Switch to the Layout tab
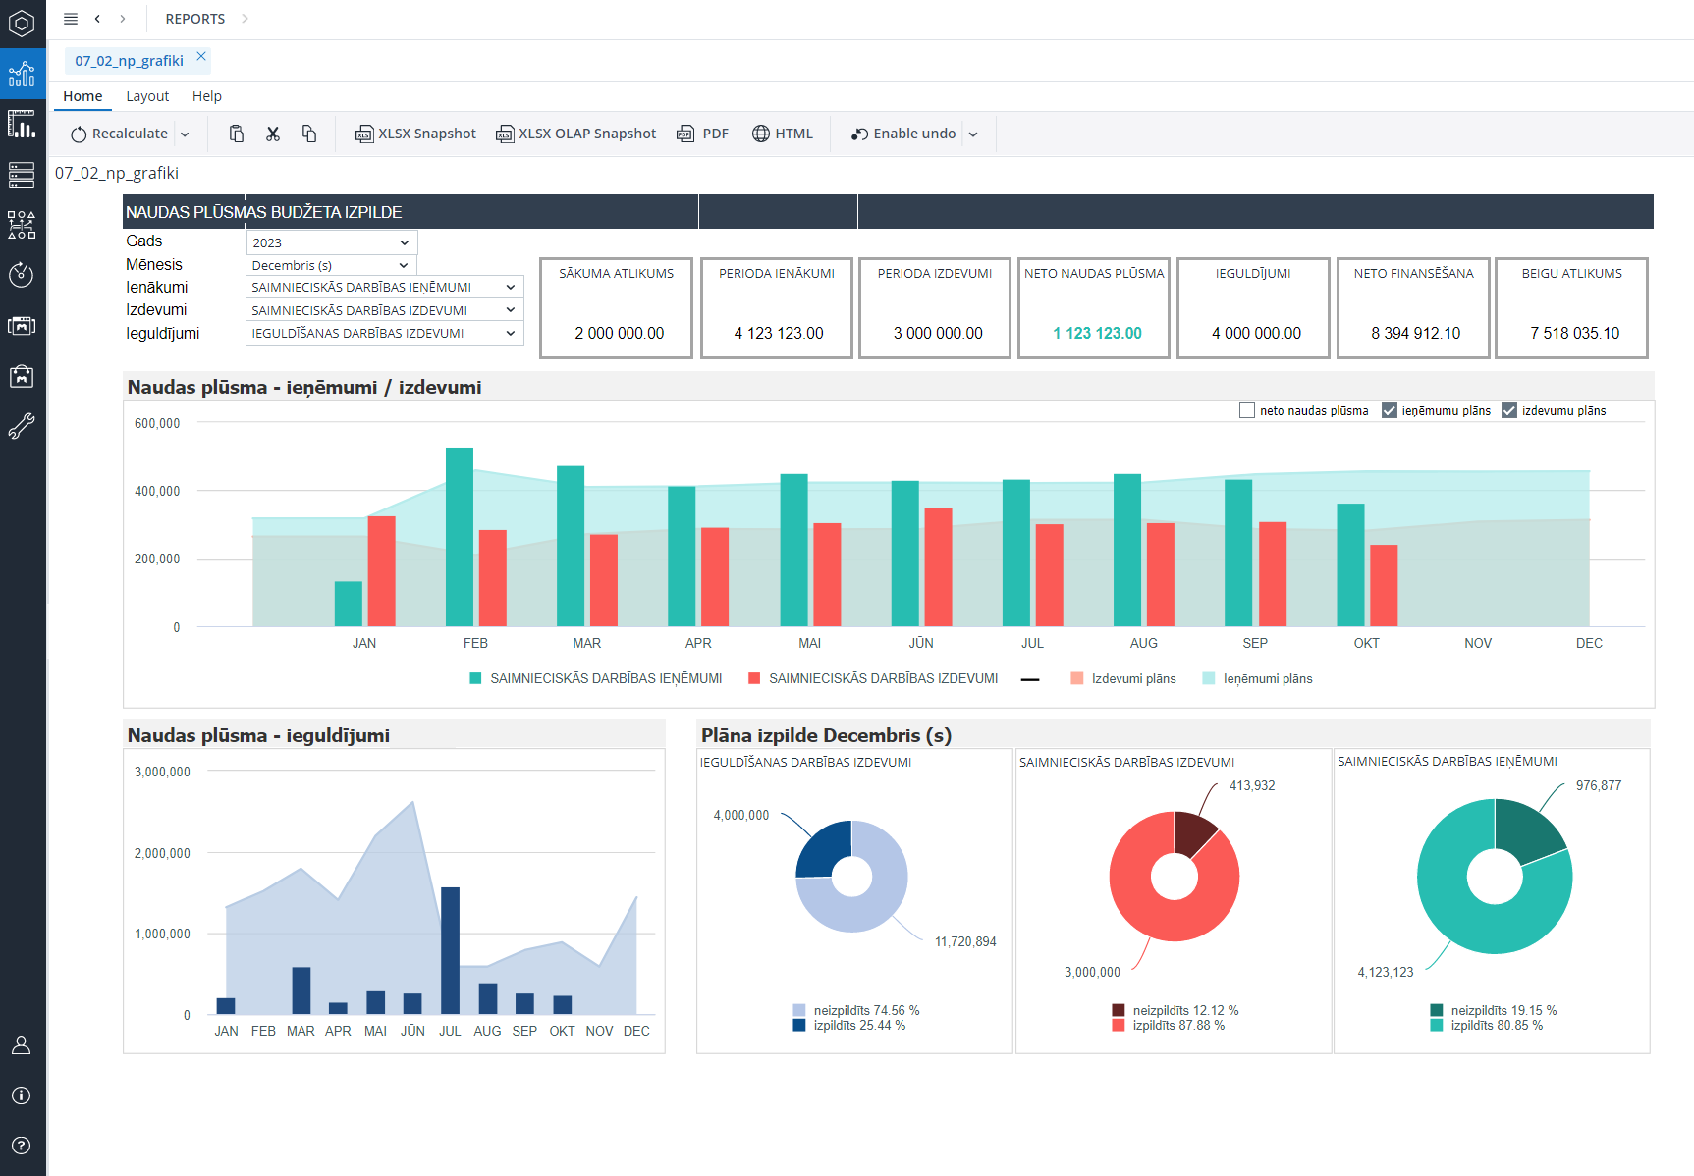Viewport: 1694px width, 1176px height. click(147, 96)
